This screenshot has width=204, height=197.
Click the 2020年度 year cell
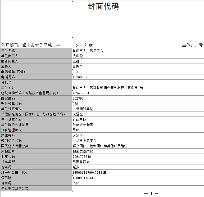click(x=85, y=45)
